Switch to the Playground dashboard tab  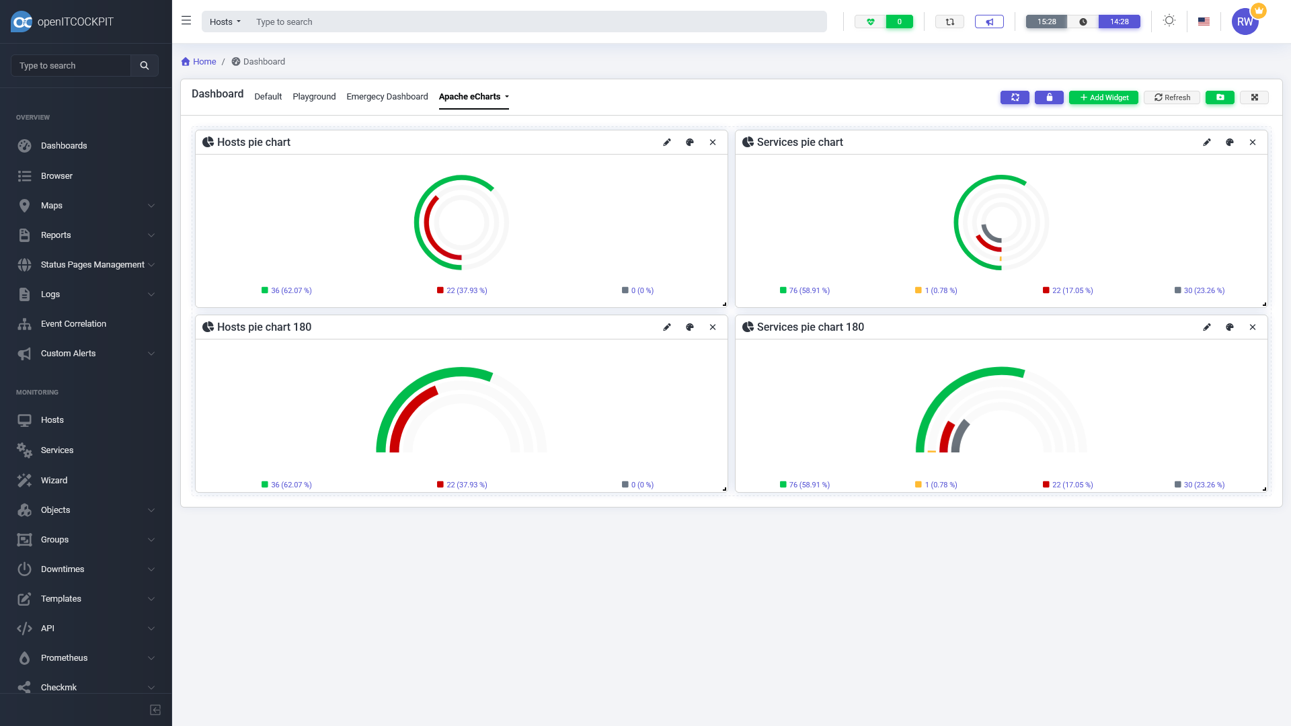pyautogui.click(x=314, y=97)
